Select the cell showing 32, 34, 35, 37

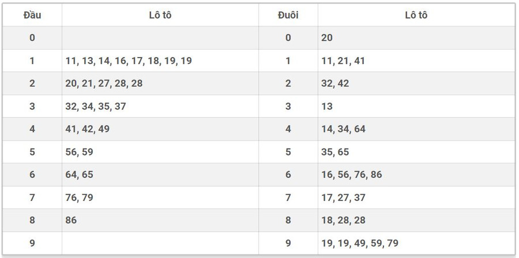96,107
